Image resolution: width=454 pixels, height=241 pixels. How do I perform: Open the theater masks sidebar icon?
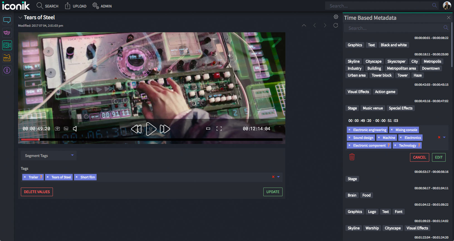[7, 33]
